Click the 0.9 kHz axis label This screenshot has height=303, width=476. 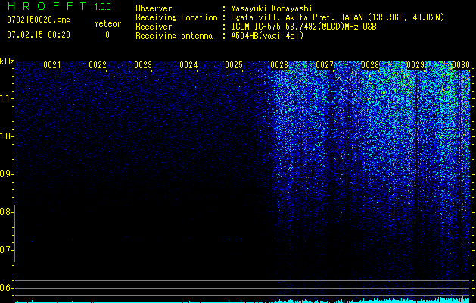6,174
